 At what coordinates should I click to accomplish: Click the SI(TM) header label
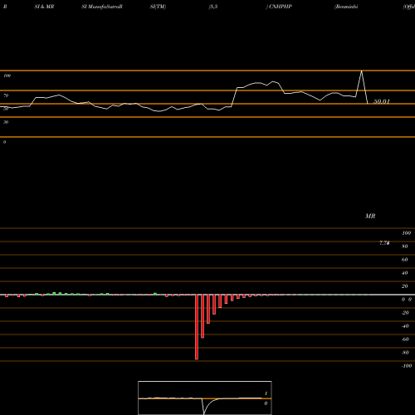pyautogui.click(x=158, y=7)
